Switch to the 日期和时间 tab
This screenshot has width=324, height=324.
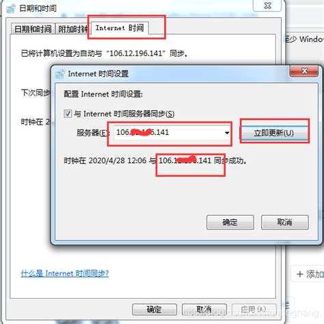(33, 29)
